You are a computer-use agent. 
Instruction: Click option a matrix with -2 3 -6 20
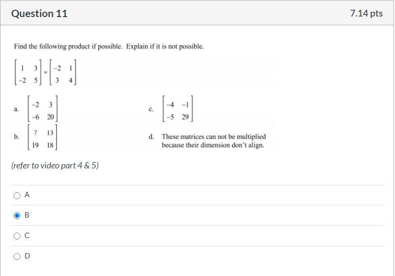tap(43, 110)
